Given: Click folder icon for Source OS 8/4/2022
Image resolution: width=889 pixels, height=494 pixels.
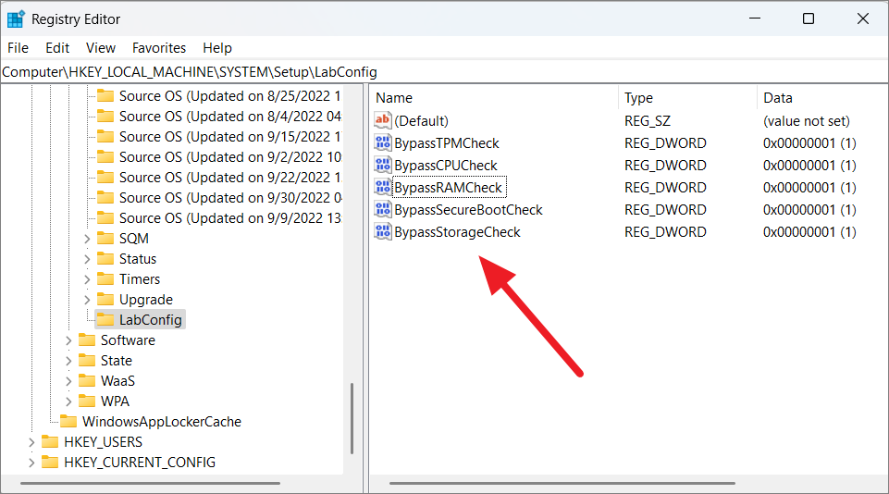Looking at the screenshot, I should point(105,116).
